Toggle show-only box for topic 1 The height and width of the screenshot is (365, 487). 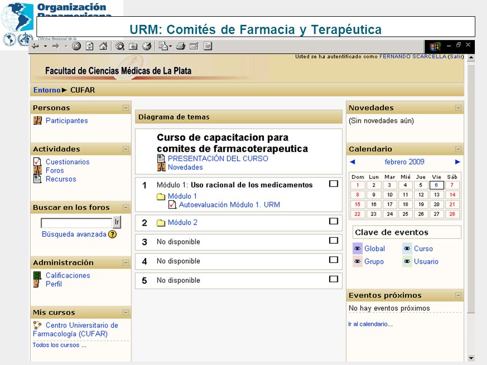point(334,184)
